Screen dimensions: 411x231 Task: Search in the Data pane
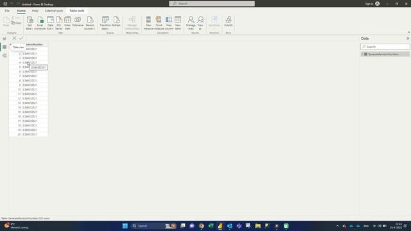[x=385, y=47]
